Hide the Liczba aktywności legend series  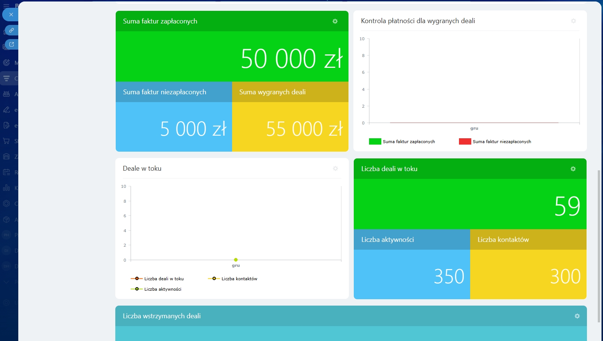(x=156, y=289)
